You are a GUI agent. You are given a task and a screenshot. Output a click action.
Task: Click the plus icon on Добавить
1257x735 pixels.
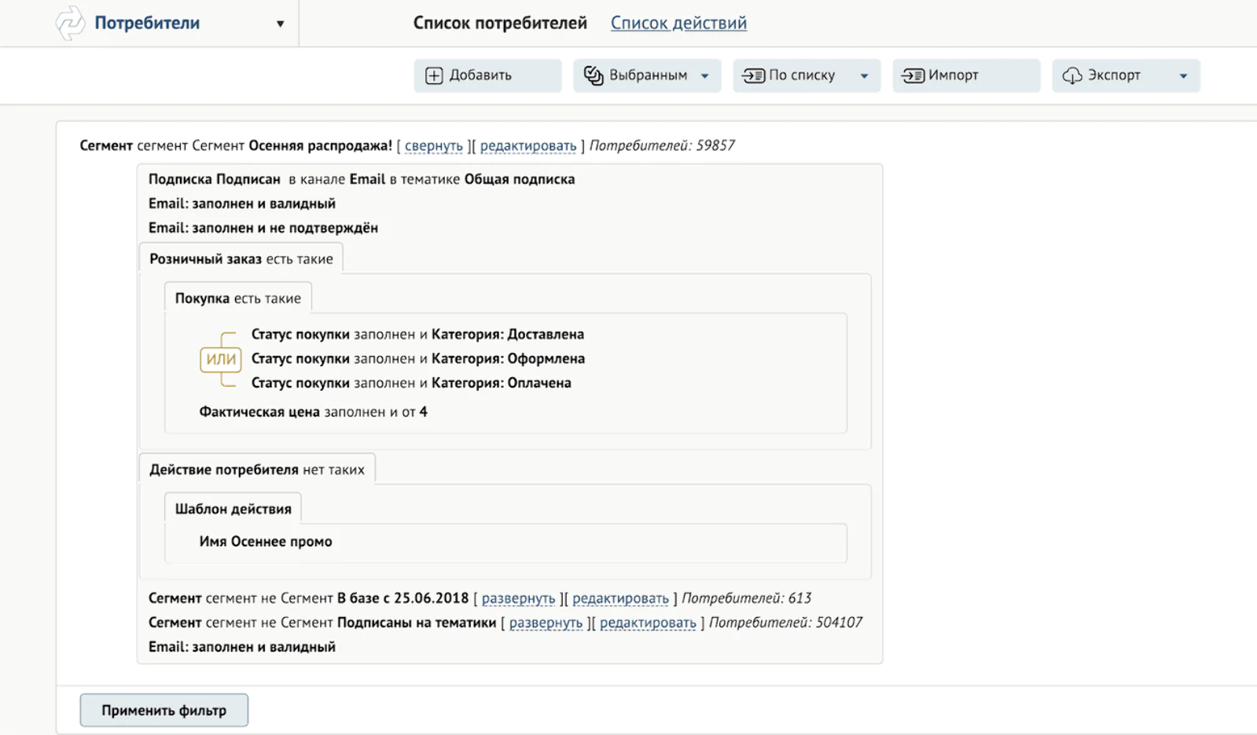pos(434,75)
